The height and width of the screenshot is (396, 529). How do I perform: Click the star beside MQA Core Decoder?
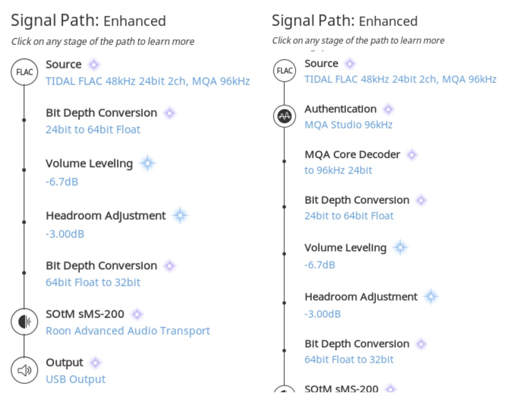pos(412,155)
